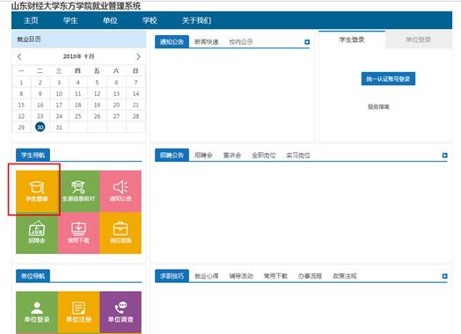The height and width of the screenshot is (334, 461).
Task: Click the 统一认证账号登录 button
Action: (388, 79)
